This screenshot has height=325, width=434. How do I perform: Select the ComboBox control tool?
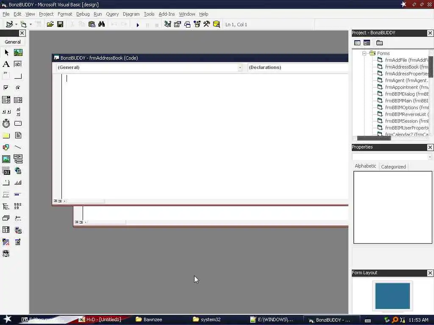[6, 100]
